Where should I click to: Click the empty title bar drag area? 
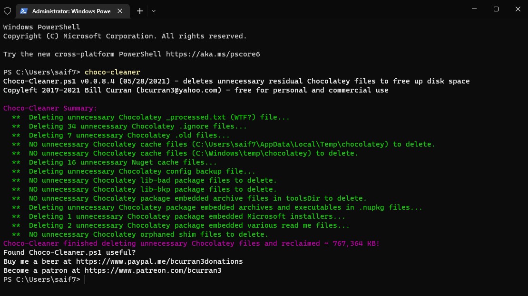pos(309,9)
